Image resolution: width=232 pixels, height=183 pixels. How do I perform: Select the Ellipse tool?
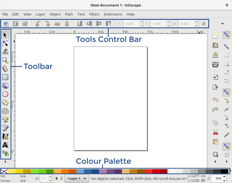pos(6,94)
